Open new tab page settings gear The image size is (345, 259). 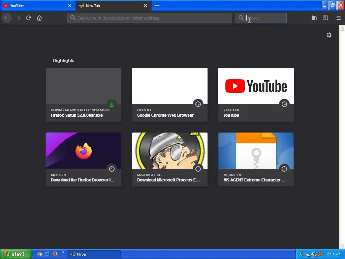tap(329, 35)
